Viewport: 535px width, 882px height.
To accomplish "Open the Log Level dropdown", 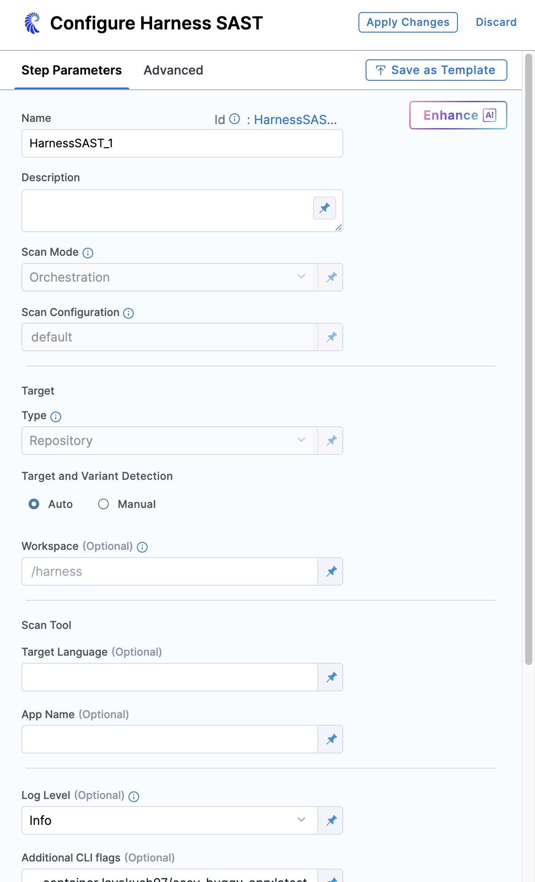I will click(x=169, y=820).
